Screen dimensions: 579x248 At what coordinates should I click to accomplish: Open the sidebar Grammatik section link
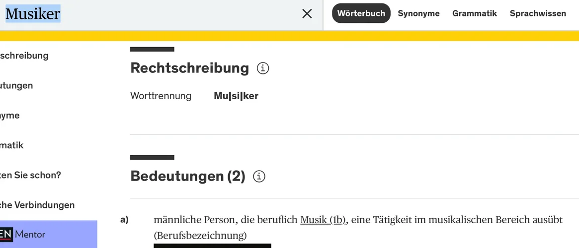pyautogui.click(x=11, y=145)
